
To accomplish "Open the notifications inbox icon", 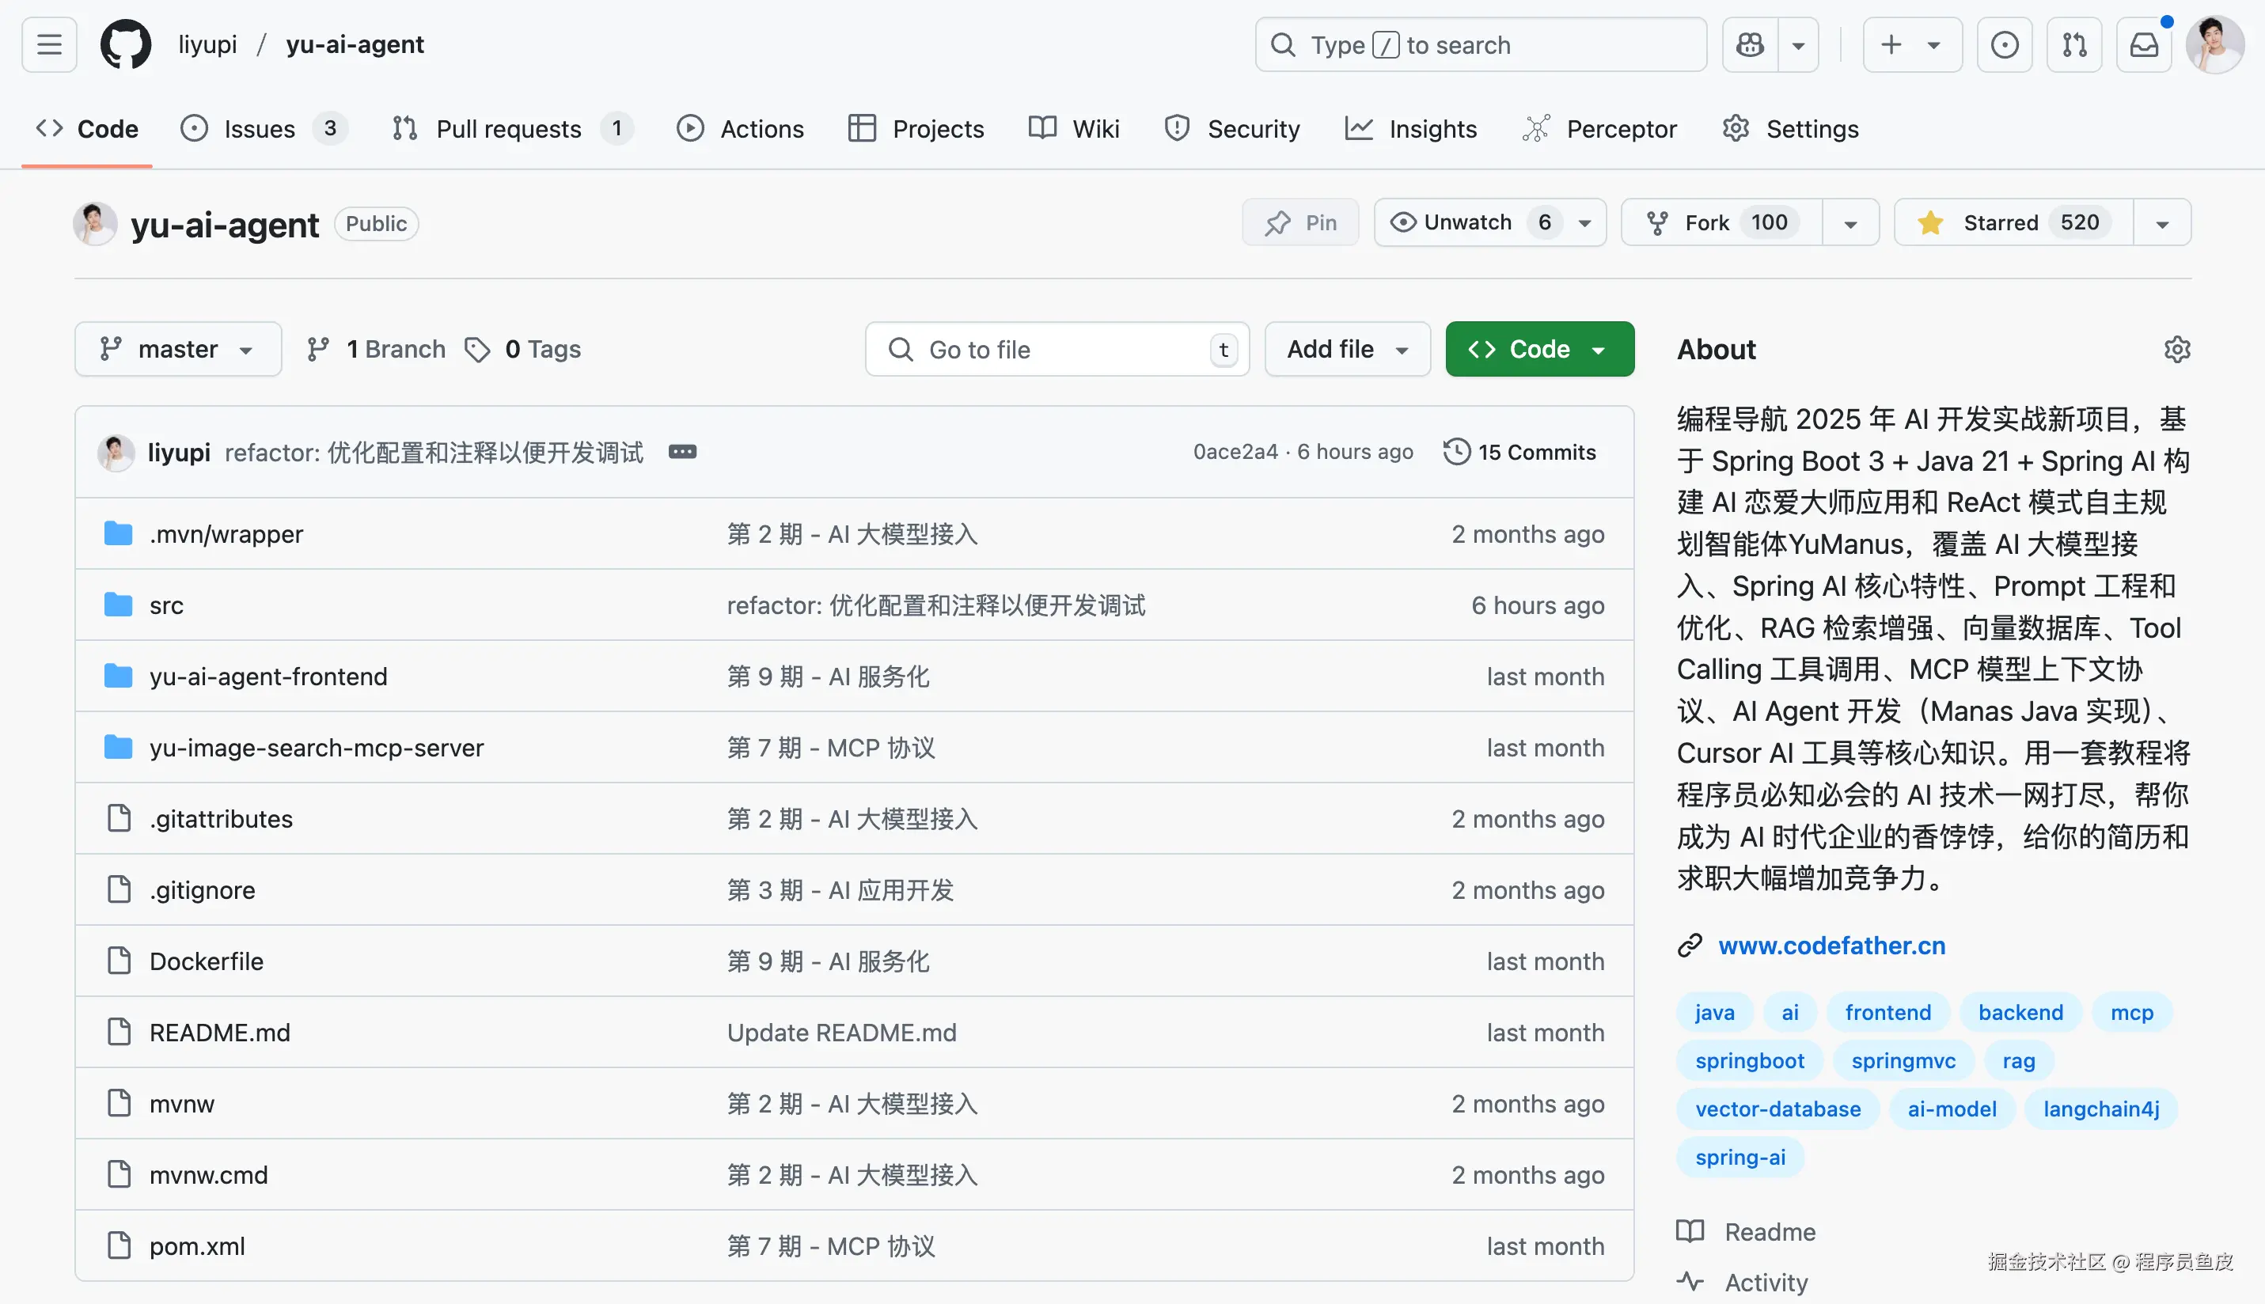I will tap(2143, 45).
